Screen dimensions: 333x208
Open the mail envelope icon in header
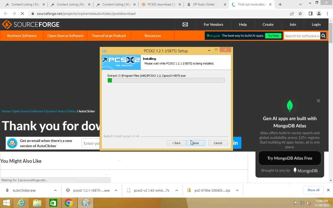point(185,24)
